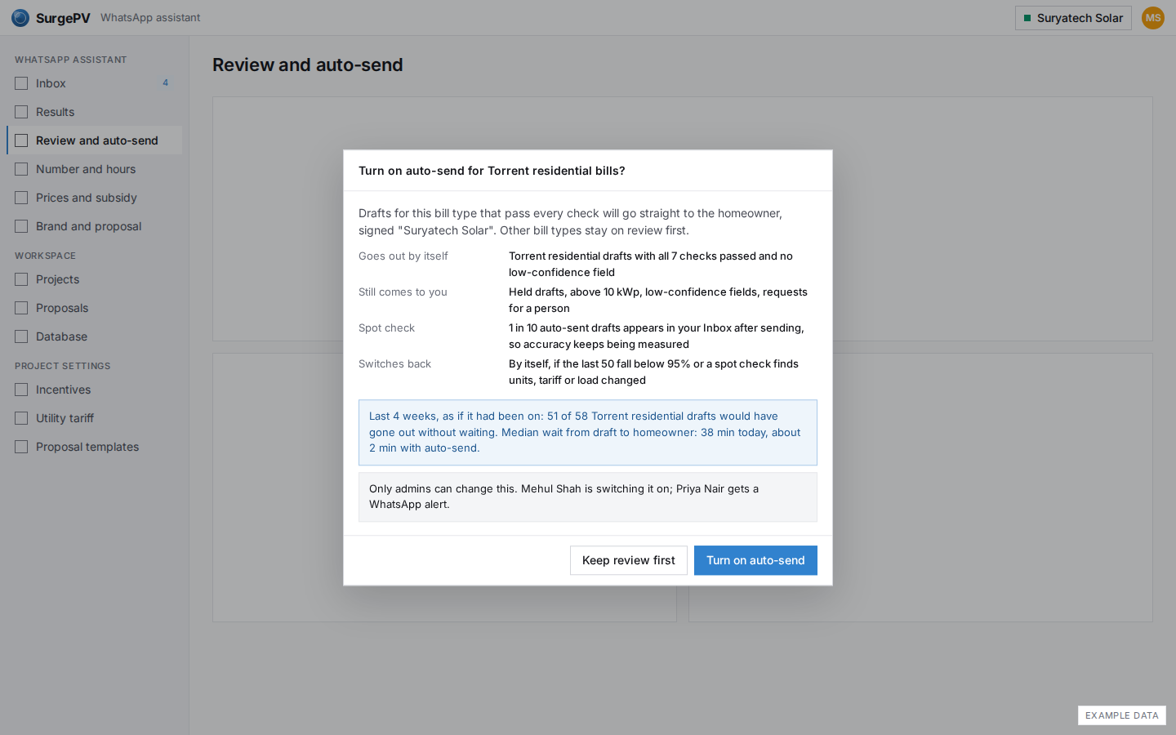The height and width of the screenshot is (735, 1176).
Task: Click the Prices and subsidy sidebar icon
Action: 21,198
